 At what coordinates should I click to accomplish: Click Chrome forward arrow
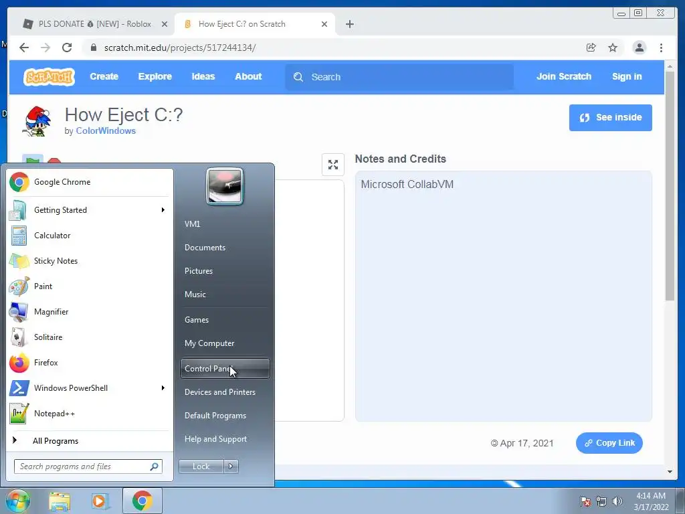pyautogui.click(x=45, y=48)
